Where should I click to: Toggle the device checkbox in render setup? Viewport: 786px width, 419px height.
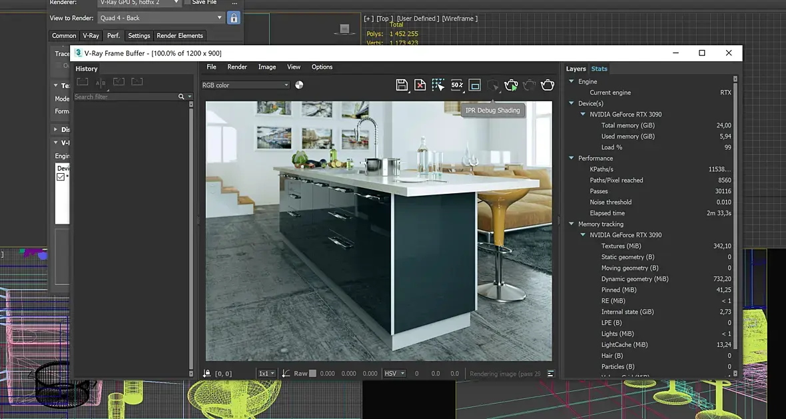click(x=61, y=177)
